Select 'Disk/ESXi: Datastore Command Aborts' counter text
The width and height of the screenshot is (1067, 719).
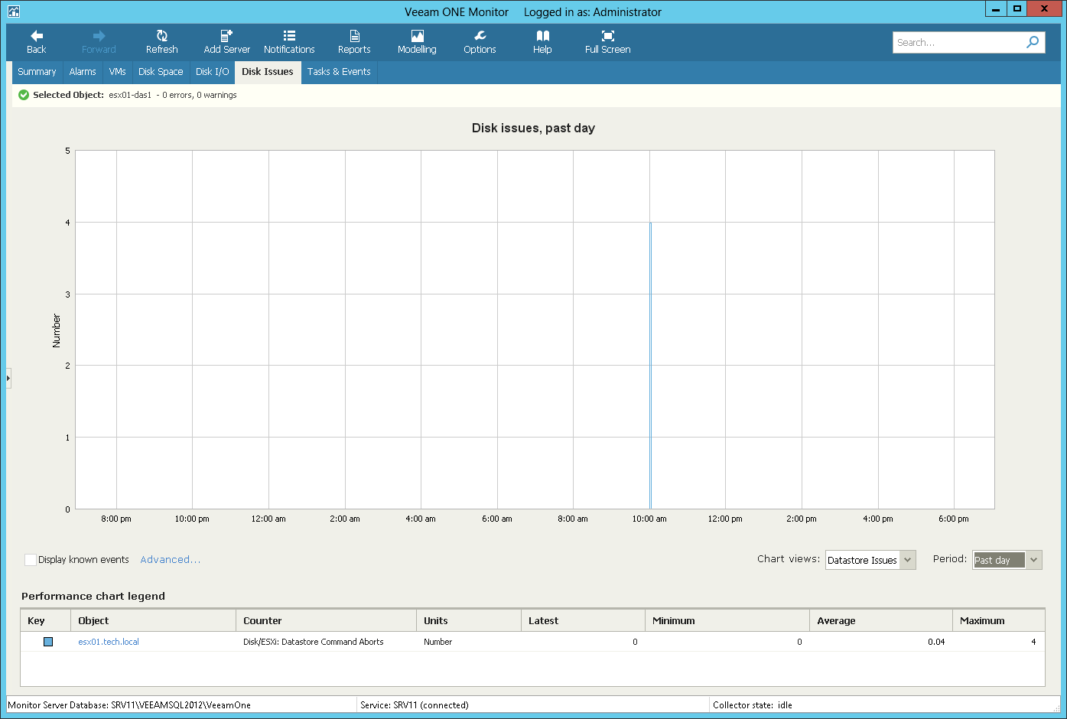click(314, 642)
